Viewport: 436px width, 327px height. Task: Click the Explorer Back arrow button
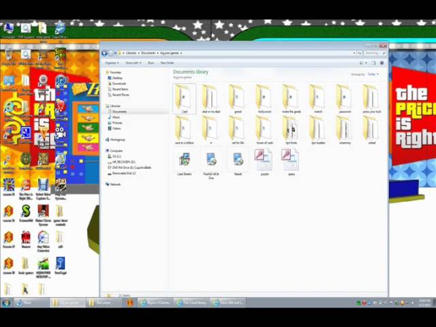pyautogui.click(x=104, y=53)
